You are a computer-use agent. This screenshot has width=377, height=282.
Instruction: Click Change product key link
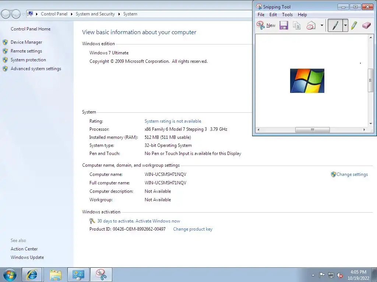pyautogui.click(x=193, y=229)
